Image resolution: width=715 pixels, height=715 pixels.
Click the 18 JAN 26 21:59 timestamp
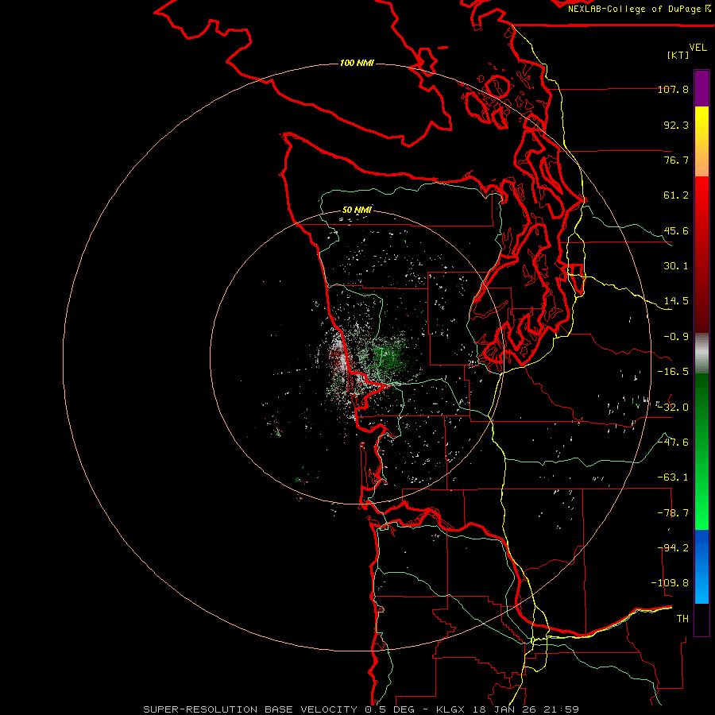(525, 709)
